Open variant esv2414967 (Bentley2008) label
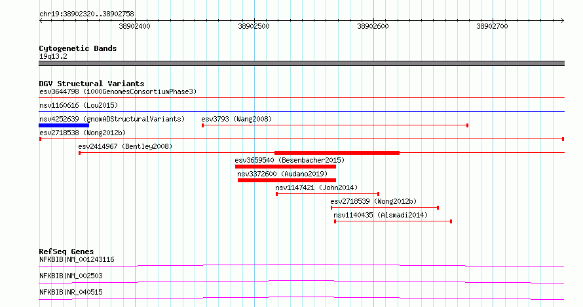Image resolution: width=583 pixels, height=307 pixels. 125,146
